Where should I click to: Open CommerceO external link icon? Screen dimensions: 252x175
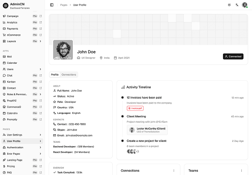(41, 107)
